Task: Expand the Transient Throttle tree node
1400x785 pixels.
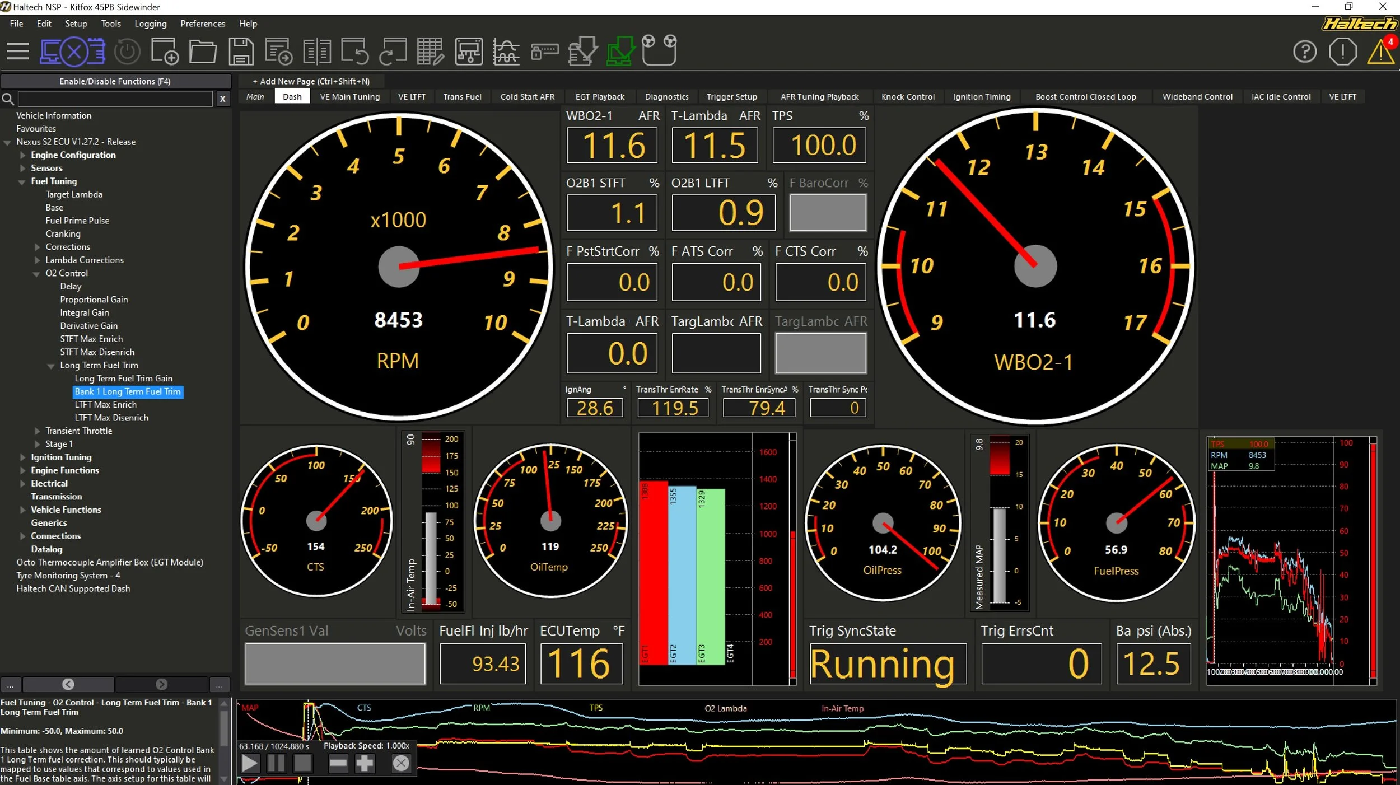Action: tap(38, 431)
